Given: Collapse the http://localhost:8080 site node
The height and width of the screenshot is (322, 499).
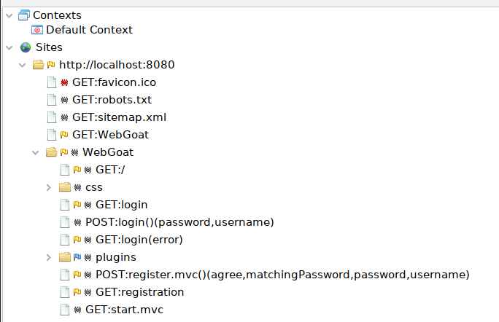Looking at the screenshot, I should [x=22, y=65].
